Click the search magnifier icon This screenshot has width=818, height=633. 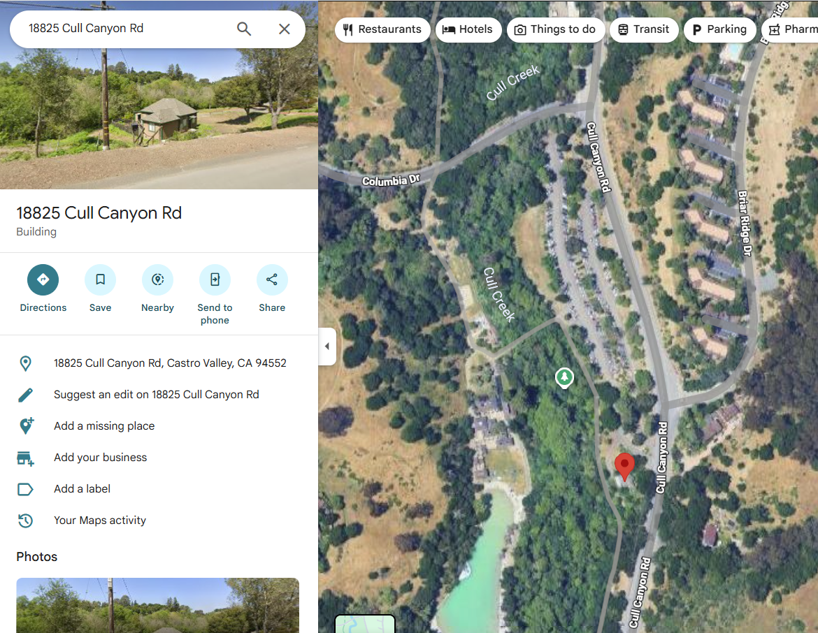click(243, 29)
